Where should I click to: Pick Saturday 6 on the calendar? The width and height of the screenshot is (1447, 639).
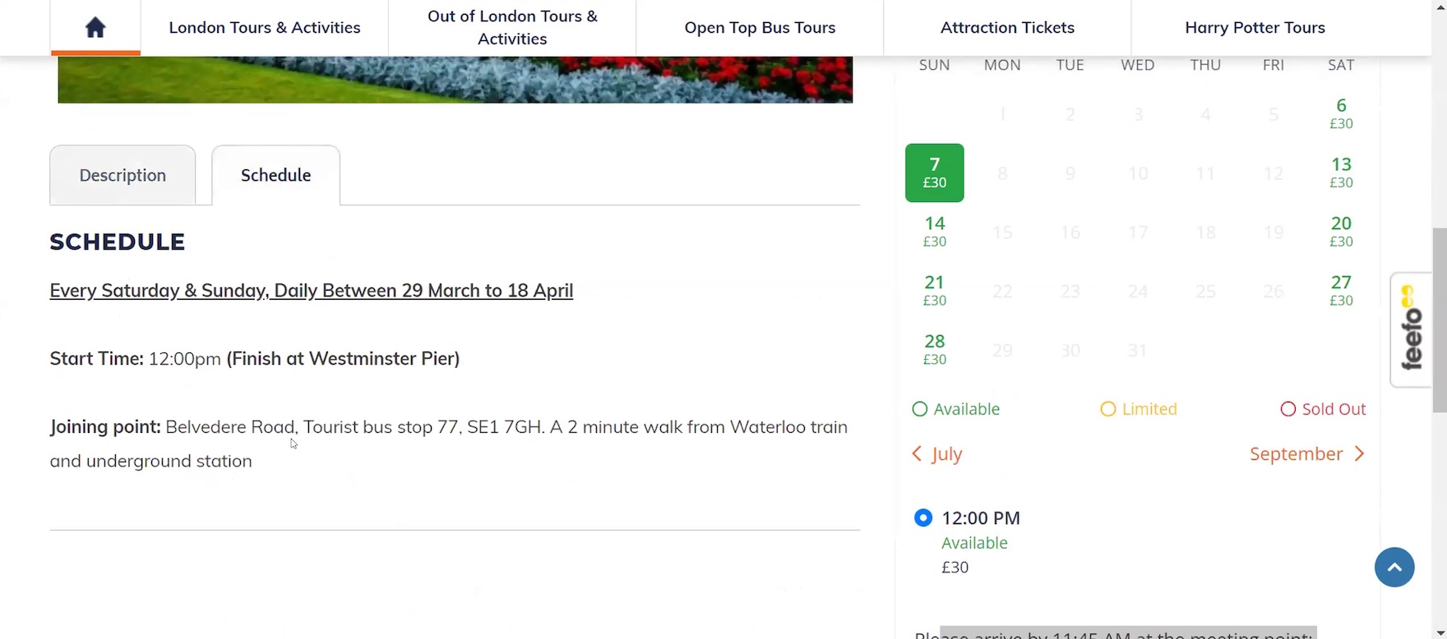pyautogui.click(x=1341, y=113)
